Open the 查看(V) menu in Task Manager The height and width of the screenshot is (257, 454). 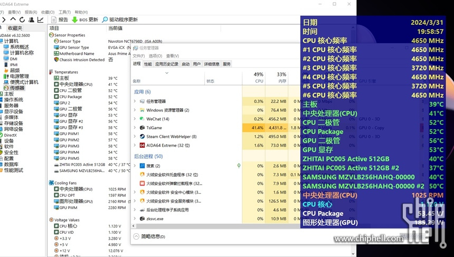coord(173,56)
